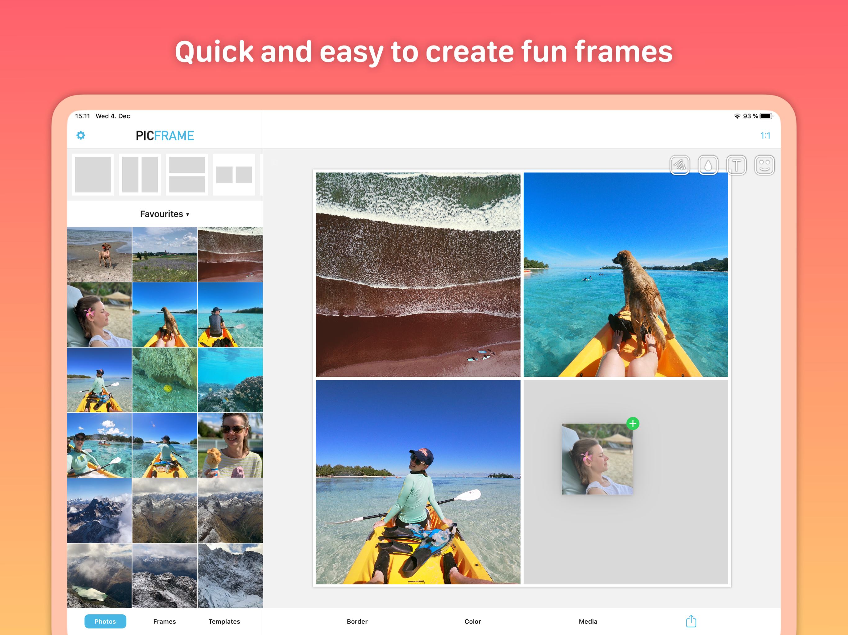This screenshot has width=848, height=635.
Task: Open settings with the gear icon
Action: 80,135
